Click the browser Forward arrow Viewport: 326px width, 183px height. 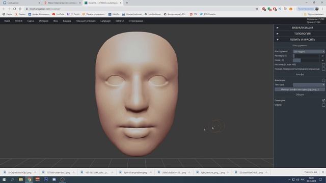(9, 9)
